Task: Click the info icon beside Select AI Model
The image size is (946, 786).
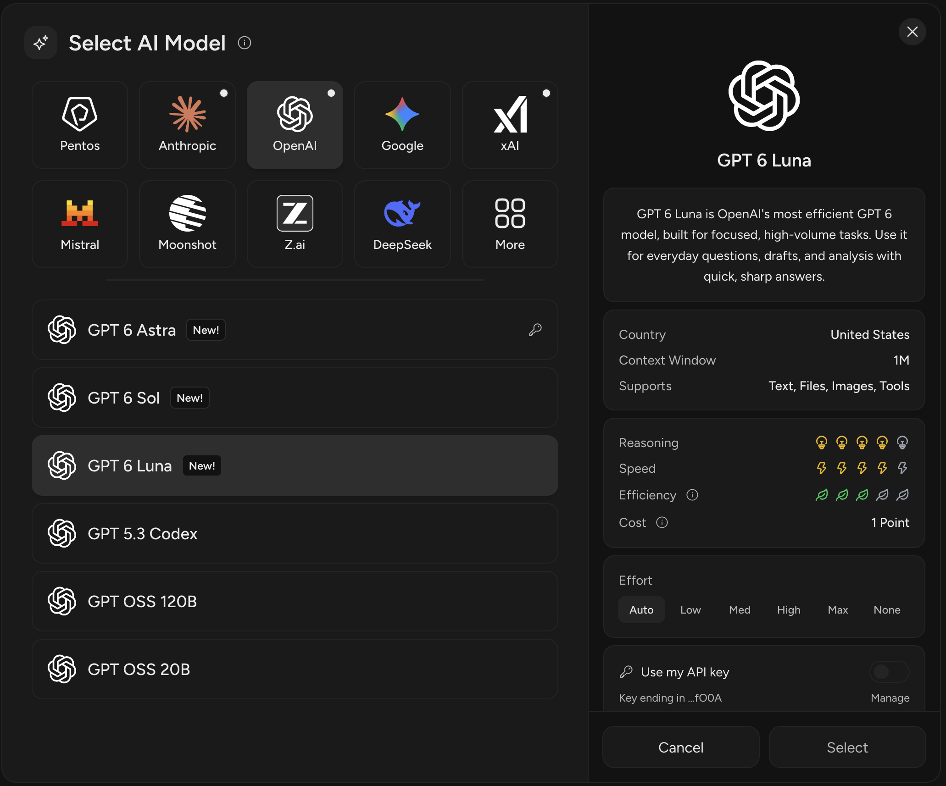Action: tap(245, 43)
